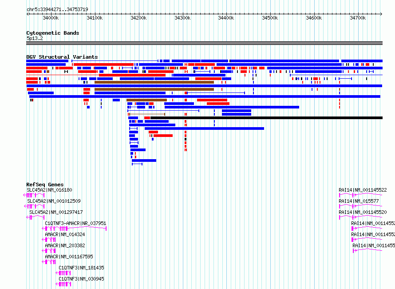Click the 5p13.2 band label
This screenshot has width=395, height=289.
point(35,38)
